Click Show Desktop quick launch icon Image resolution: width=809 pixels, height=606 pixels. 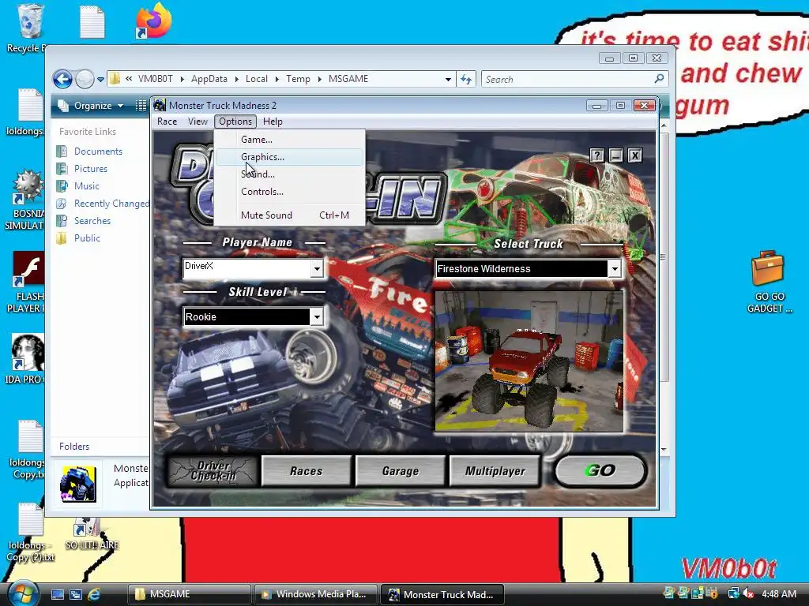coord(57,594)
